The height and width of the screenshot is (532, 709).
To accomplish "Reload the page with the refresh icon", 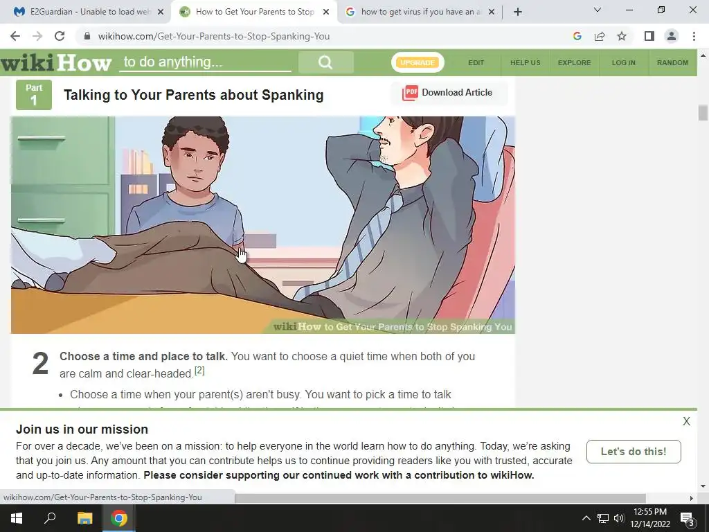I will point(60,36).
